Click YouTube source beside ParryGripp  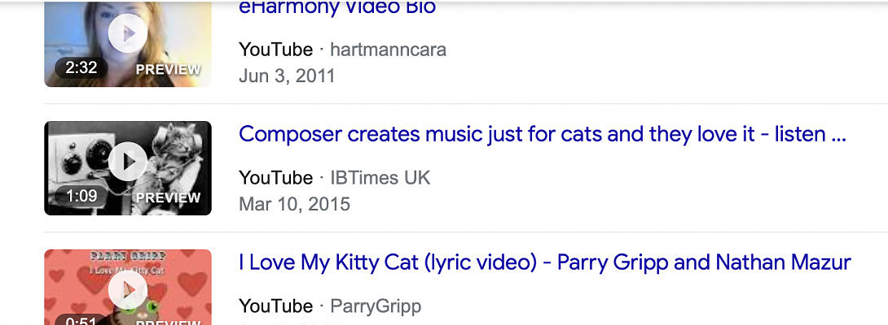point(275,306)
